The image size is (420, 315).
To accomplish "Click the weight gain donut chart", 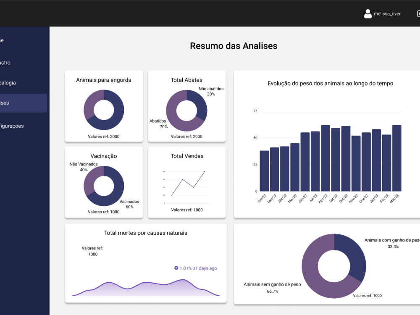I will pos(334,266).
